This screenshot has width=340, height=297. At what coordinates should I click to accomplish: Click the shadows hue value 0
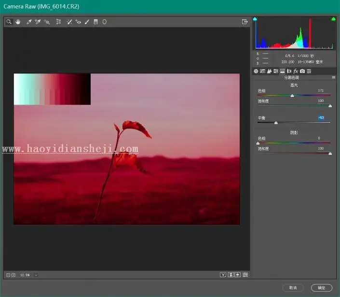coord(319,138)
